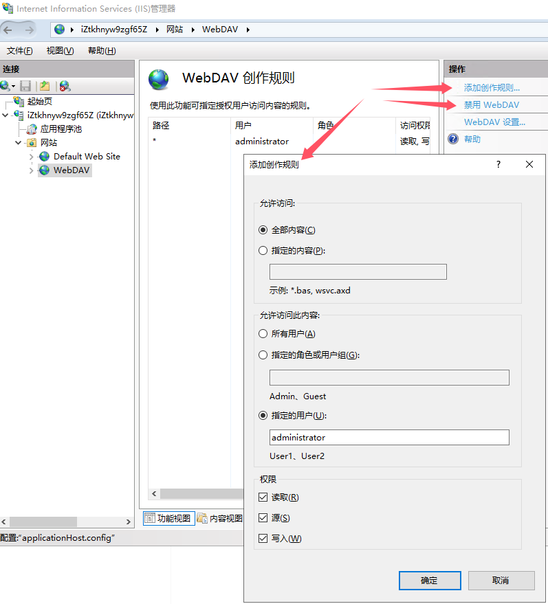Toggle the 源 source permission checkbox
This screenshot has height=604, width=548.
pyautogui.click(x=263, y=517)
